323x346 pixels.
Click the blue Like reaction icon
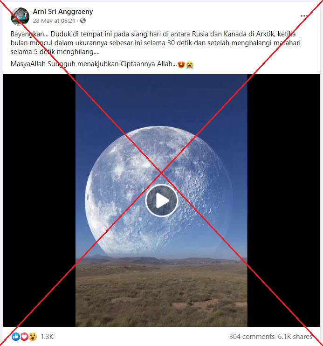pos(16,337)
